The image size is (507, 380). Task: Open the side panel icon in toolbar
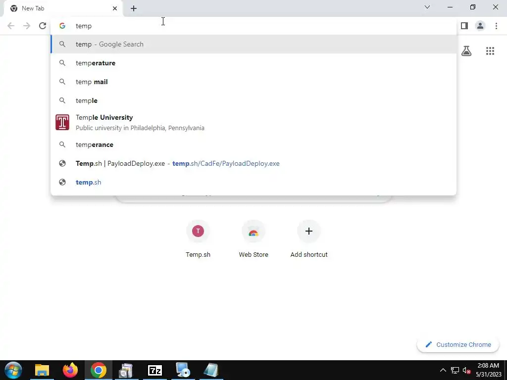pyautogui.click(x=464, y=26)
